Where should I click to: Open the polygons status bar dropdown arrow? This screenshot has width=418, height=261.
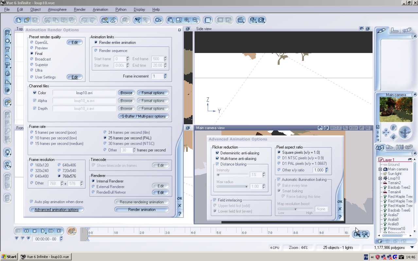[x=412, y=248]
